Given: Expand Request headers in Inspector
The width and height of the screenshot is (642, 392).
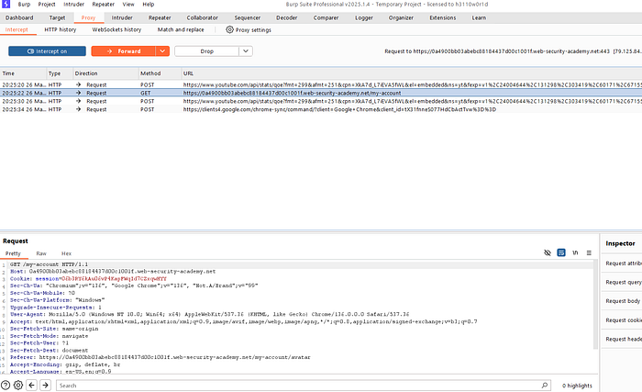Looking at the screenshot, I should (x=623, y=339).
